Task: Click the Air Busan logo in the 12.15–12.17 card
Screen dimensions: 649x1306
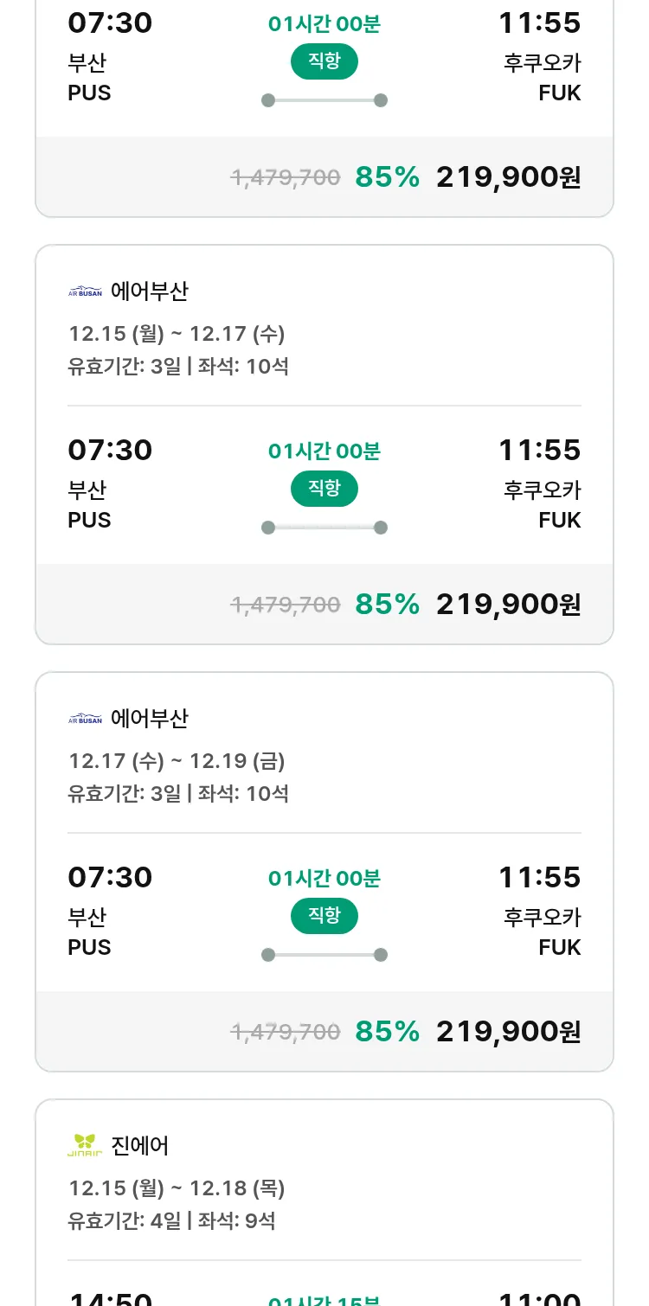Action: coord(85,292)
